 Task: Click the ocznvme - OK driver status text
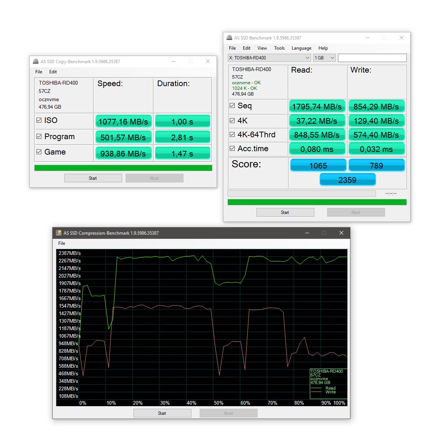(x=246, y=82)
